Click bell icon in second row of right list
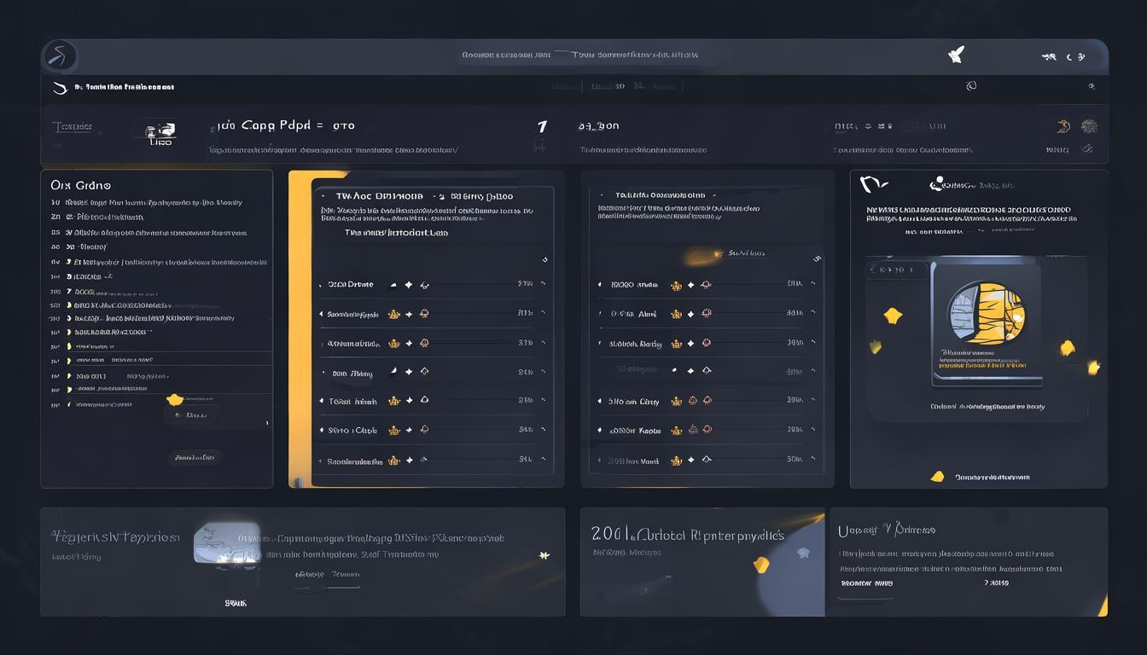This screenshot has width=1147, height=655. tap(706, 314)
